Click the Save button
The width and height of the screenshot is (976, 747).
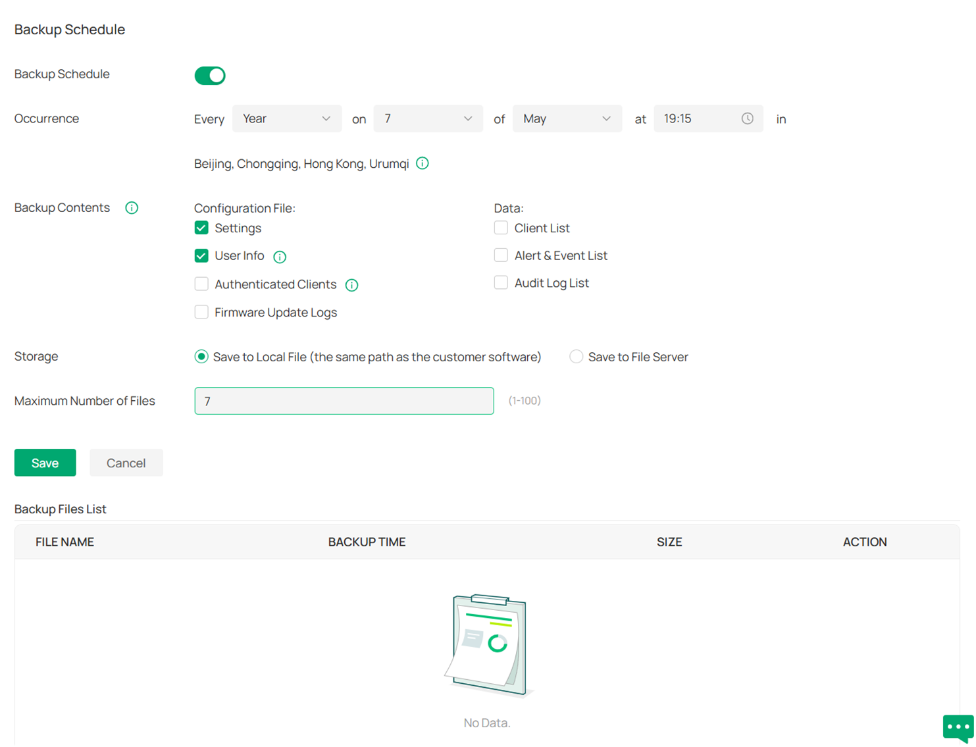pyautogui.click(x=45, y=463)
